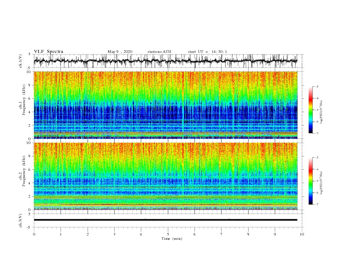Screen dimensions: 340x263
Task: Click the ch.1 voltage waveform trace
Action: pos(165,61)
